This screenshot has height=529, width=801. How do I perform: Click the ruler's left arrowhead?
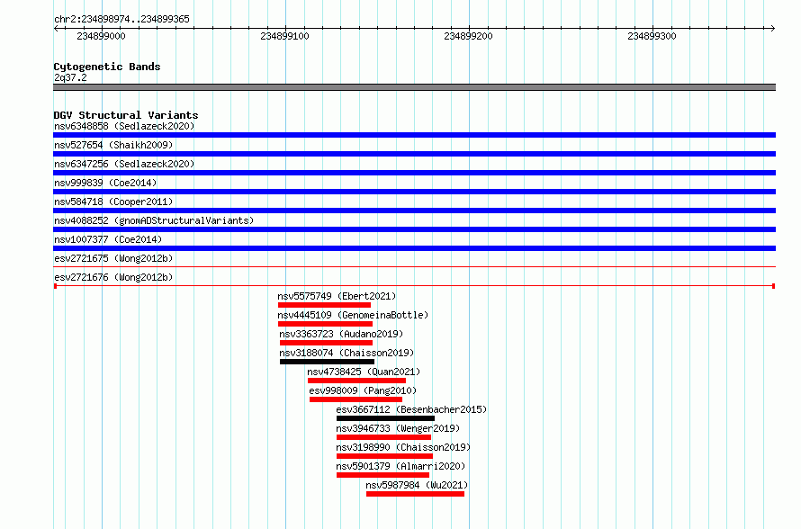click(x=56, y=28)
